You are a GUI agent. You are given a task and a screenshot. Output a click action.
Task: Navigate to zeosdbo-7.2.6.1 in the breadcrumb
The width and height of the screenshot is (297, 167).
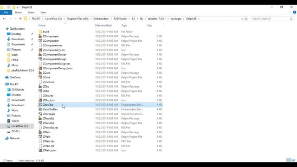pos(157,19)
